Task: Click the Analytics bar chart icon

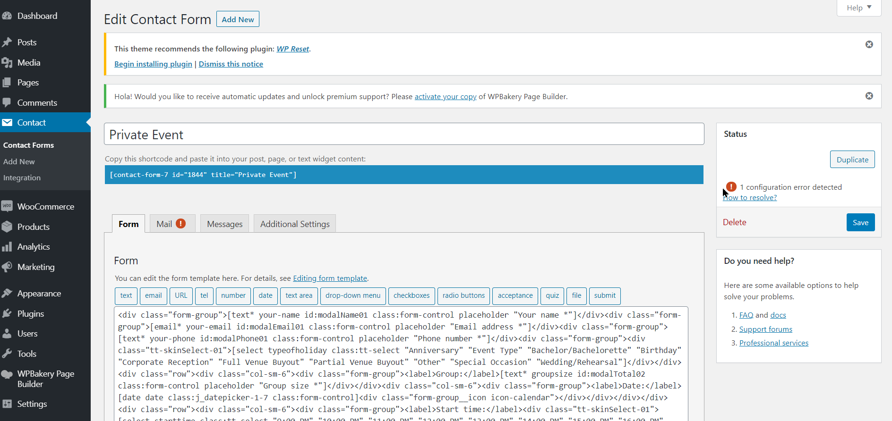Action: tap(7, 247)
